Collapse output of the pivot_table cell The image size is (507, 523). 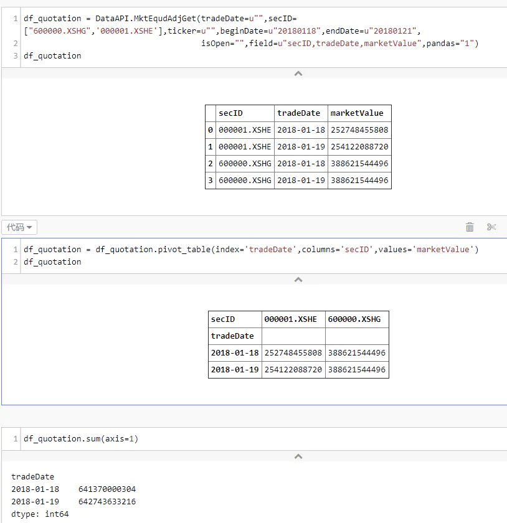click(x=298, y=280)
